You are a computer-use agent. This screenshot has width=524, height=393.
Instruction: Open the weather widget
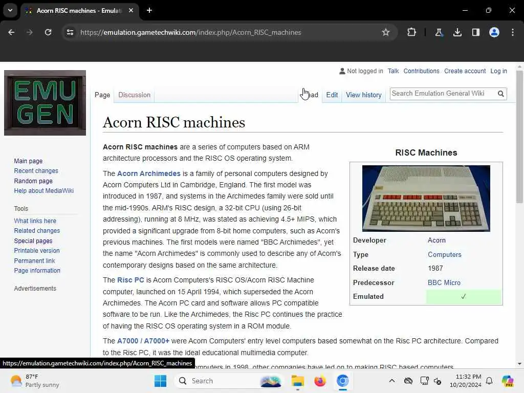tap(34, 381)
